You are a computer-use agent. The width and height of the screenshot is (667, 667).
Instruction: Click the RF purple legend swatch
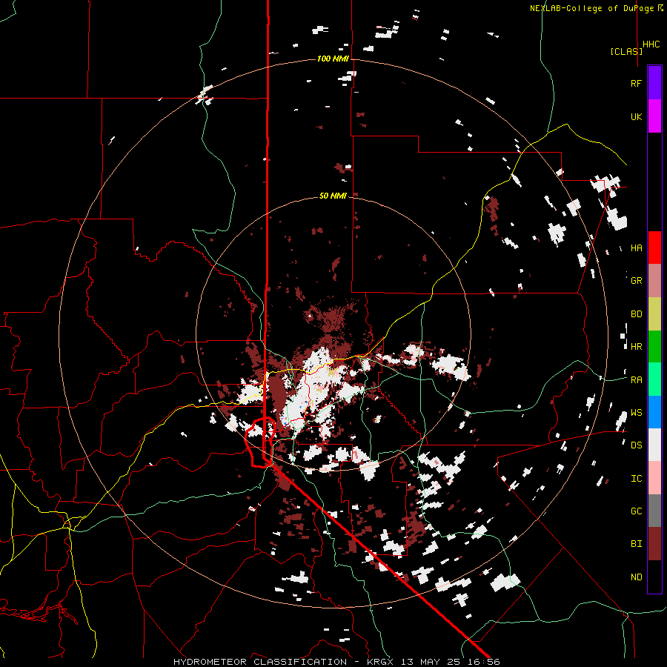coord(654,83)
